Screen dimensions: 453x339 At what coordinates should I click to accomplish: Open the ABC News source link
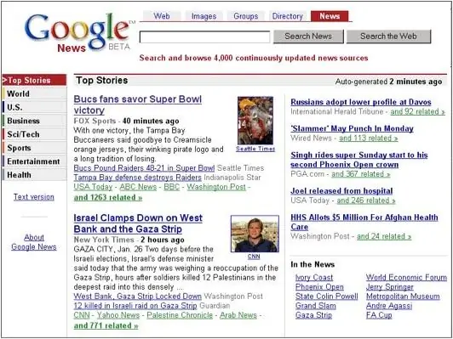pyautogui.click(x=138, y=187)
